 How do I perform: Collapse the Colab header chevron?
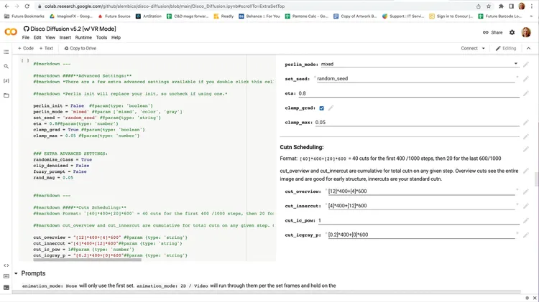tap(528, 48)
